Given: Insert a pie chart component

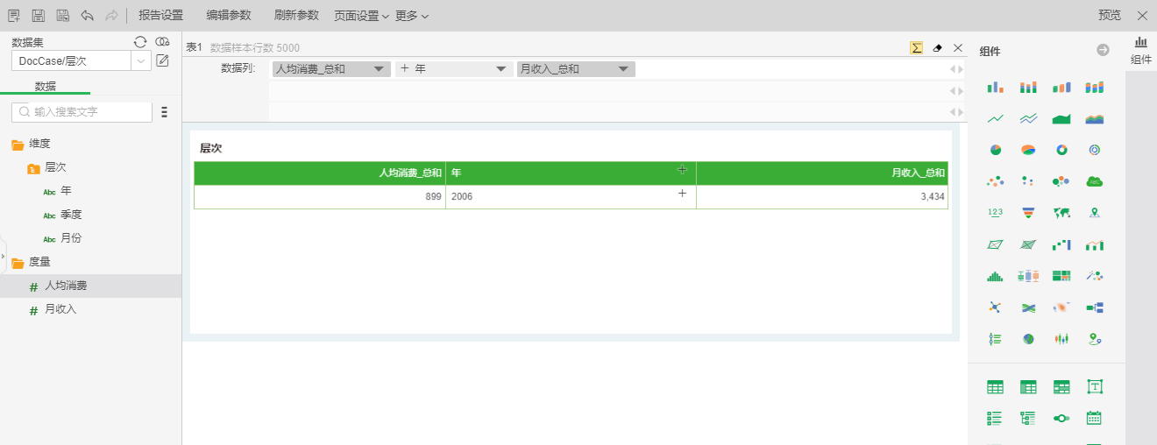Looking at the screenshot, I should click(x=995, y=150).
